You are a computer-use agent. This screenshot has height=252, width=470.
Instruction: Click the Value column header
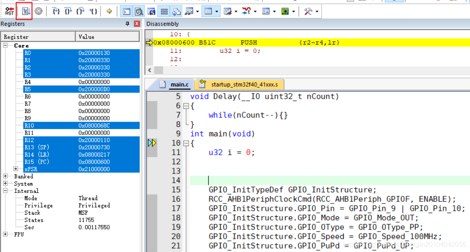[107, 37]
